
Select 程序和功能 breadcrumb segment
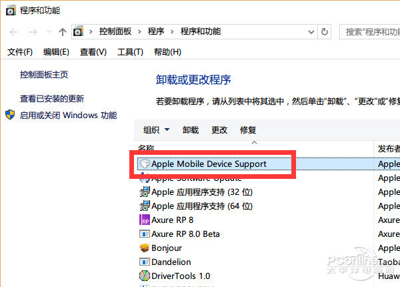[201, 31]
